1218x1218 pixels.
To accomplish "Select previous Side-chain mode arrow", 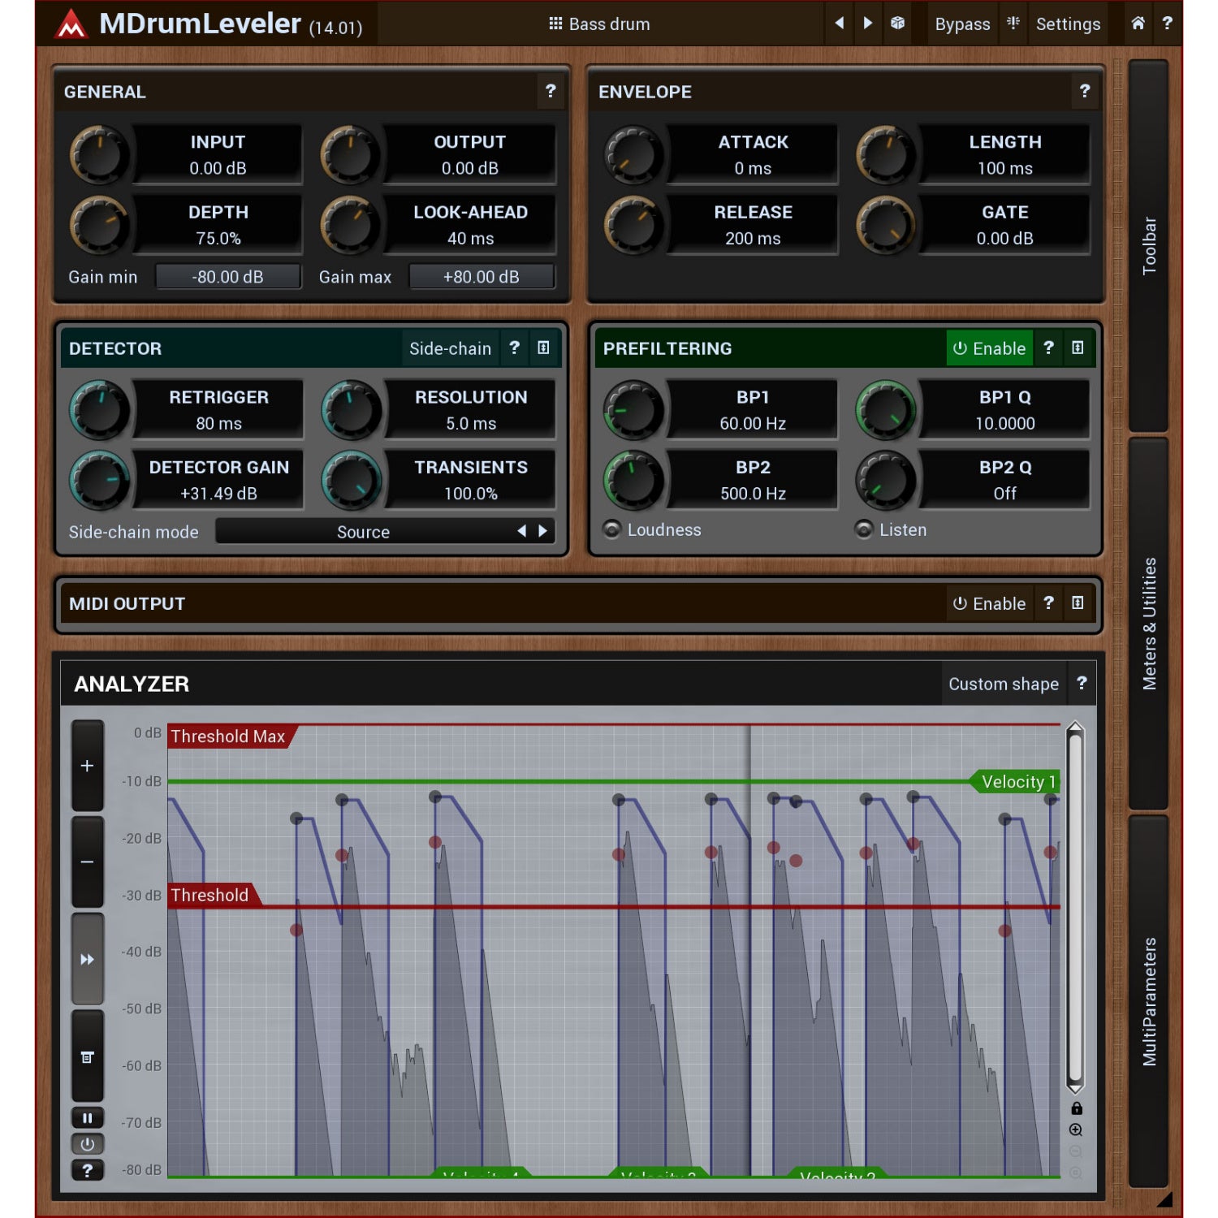I will point(521,531).
